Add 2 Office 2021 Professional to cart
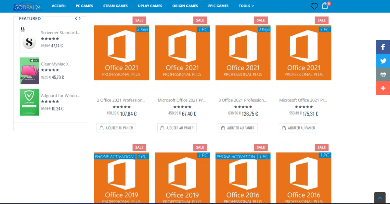This screenshot has height=204, width=390. (x=116, y=128)
